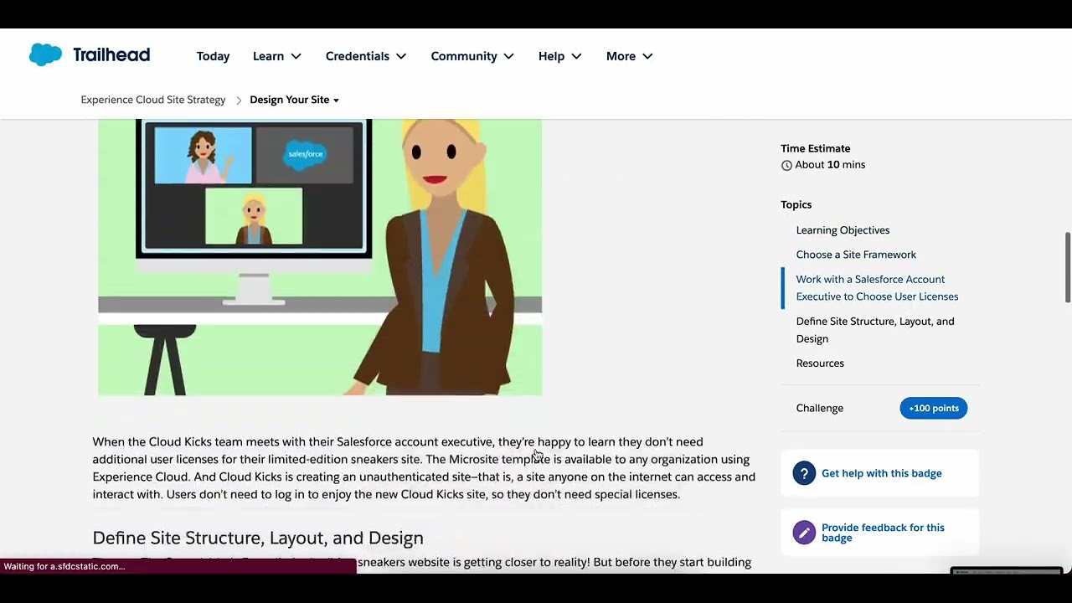This screenshot has width=1072, height=603.
Task: Expand the Learn dropdown chevron
Action: pos(296,56)
